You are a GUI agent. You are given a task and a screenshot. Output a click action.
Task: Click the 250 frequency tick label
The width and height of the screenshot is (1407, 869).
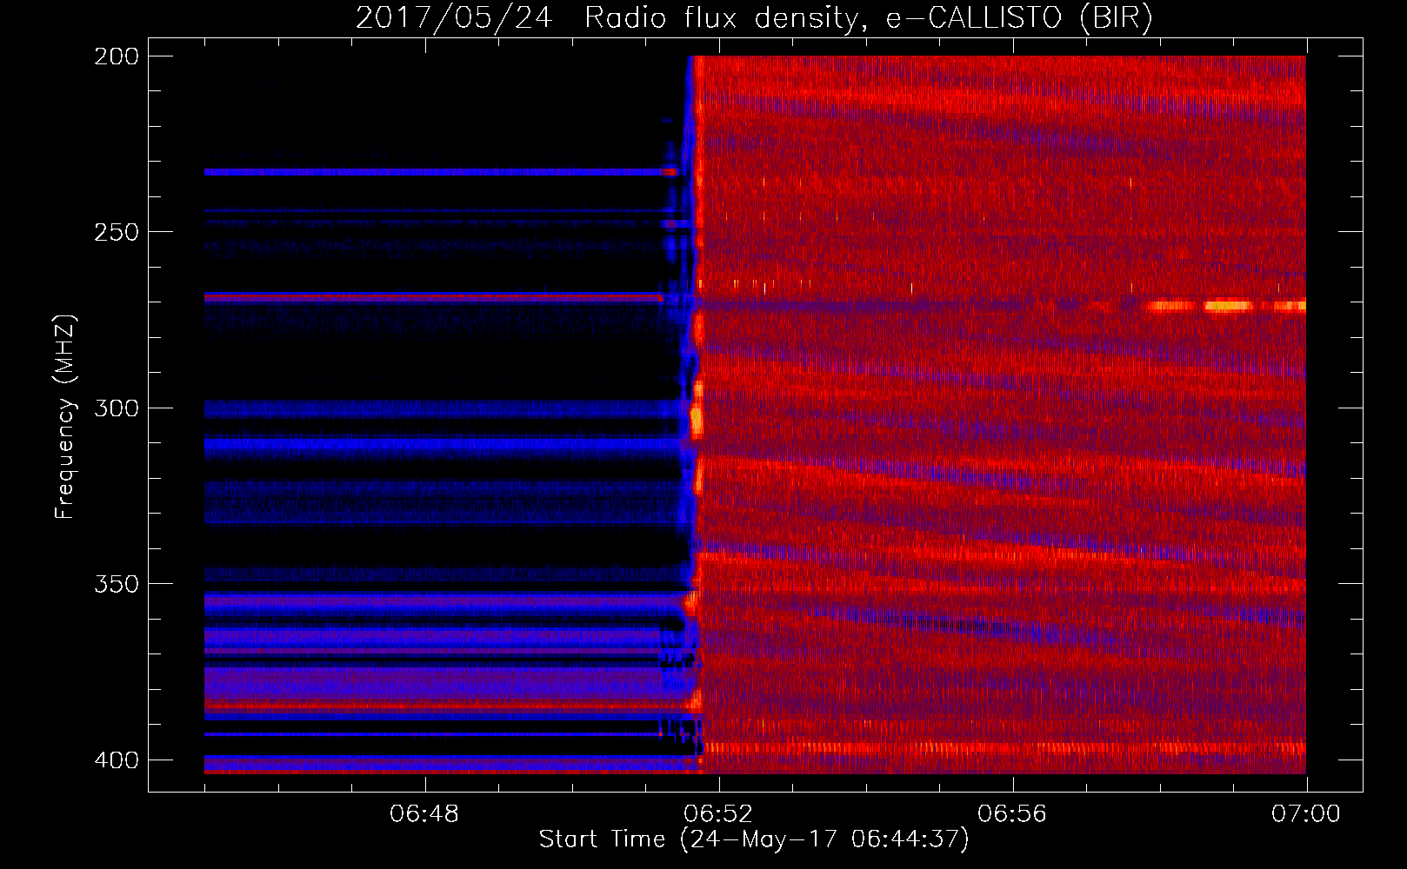coord(117,232)
